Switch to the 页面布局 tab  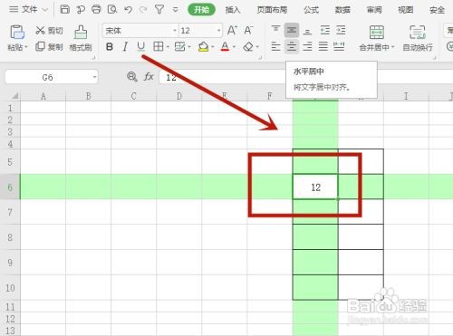click(272, 10)
